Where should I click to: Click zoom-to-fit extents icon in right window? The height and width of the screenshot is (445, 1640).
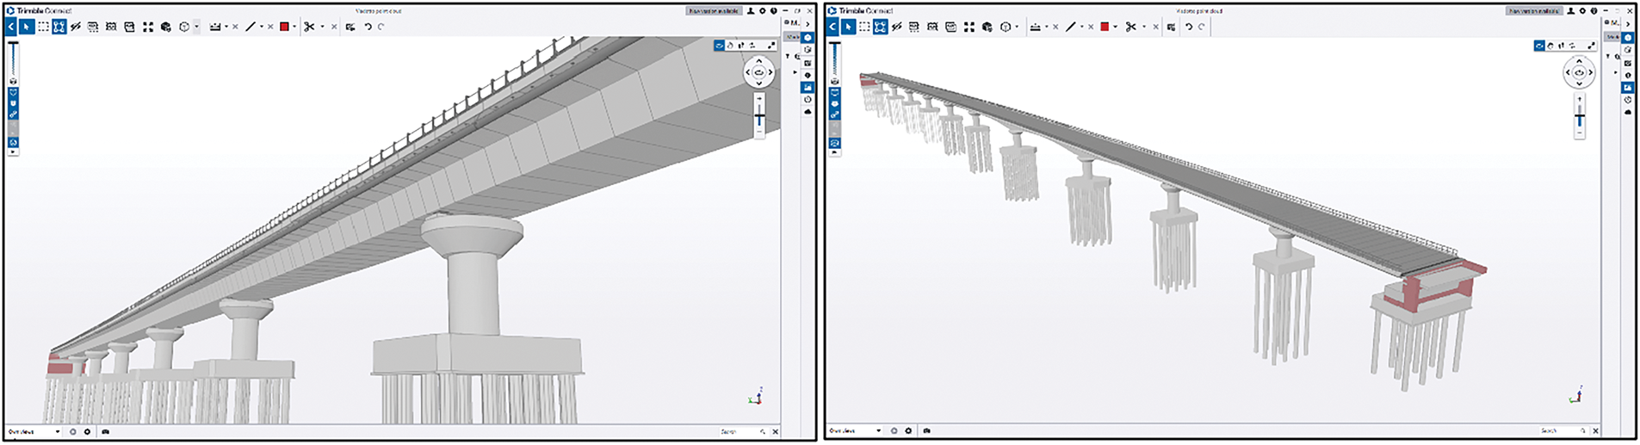[969, 27]
